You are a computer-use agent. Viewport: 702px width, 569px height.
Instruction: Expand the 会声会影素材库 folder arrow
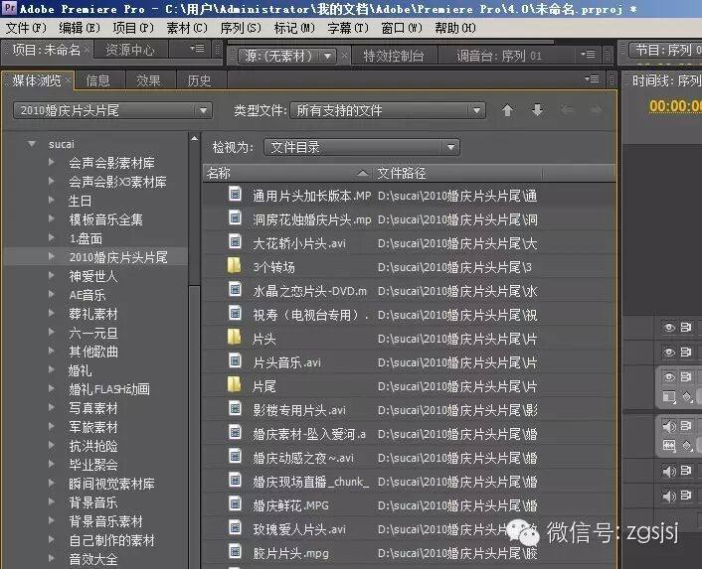pos(52,162)
